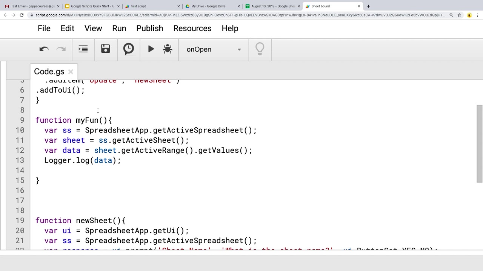Click 'getActiveSpreadsheet' on line 10
483x271 pixels.
pyautogui.click(x=198, y=130)
